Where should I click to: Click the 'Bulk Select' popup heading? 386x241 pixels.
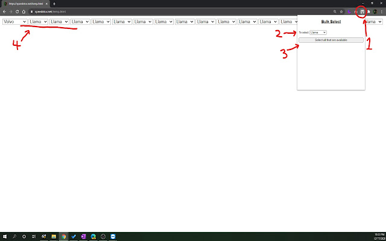click(331, 22)
